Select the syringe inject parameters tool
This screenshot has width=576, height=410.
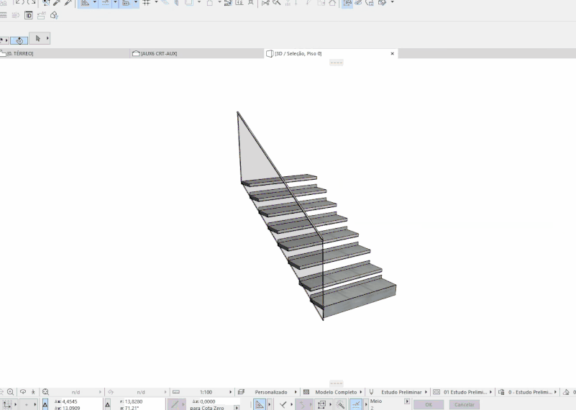[68, 3]
